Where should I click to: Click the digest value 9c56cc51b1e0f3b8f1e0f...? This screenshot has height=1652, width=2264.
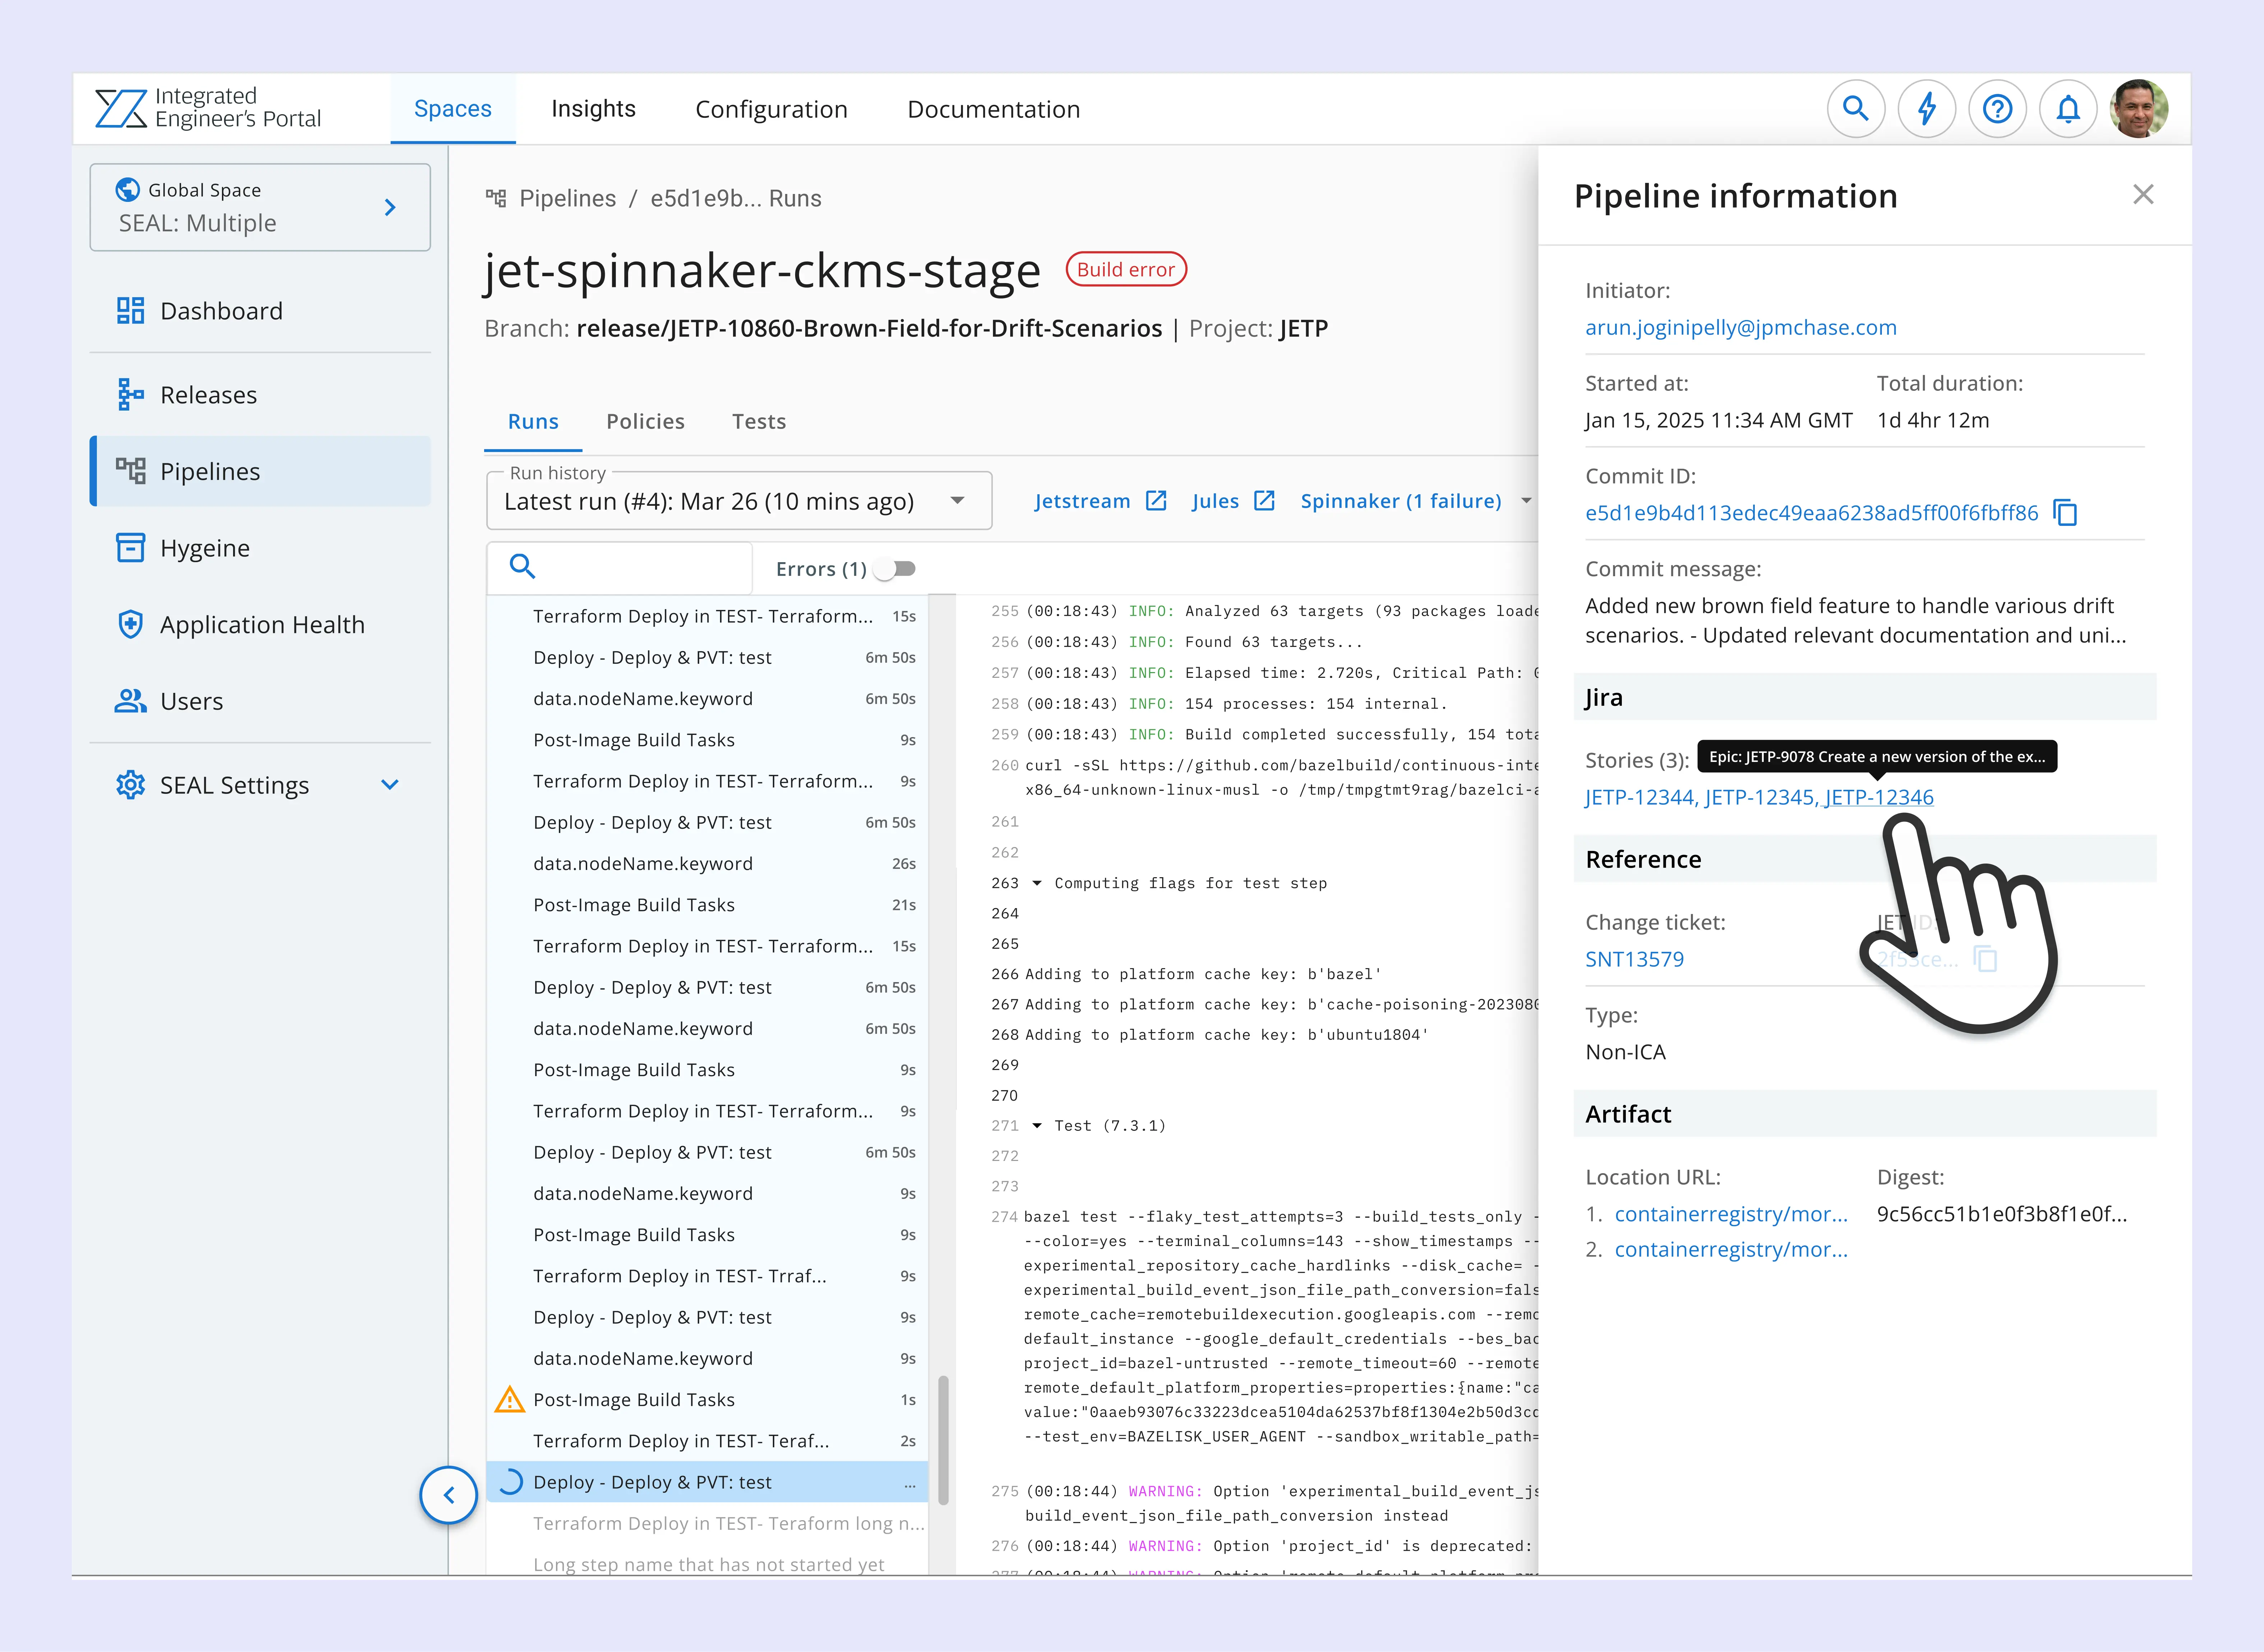[x=2002, y=1214]
